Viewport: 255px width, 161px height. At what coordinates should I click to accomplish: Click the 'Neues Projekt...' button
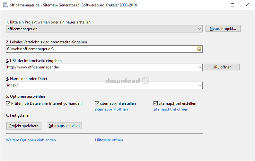coord(223,29)
